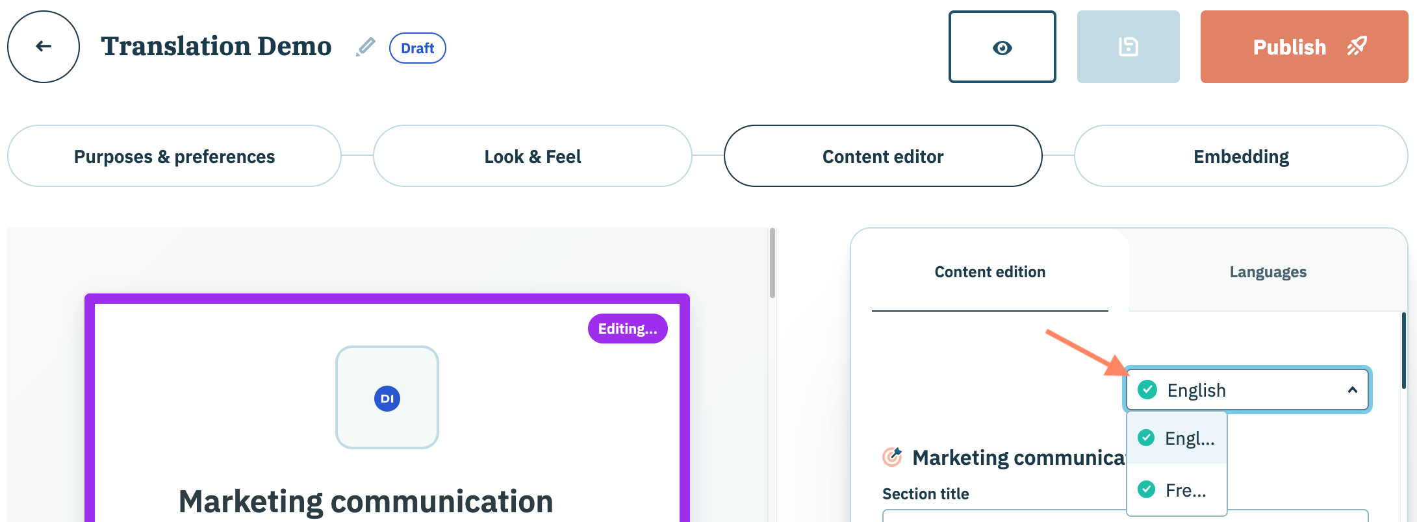The image size is (1417, 522).
Task: Click the Marketing communication target icon
Action: coord(892,457)
